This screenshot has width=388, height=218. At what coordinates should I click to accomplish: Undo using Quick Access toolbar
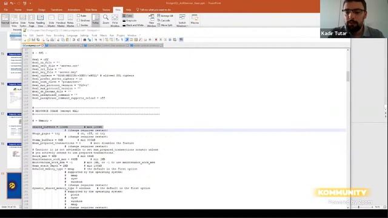coord(12,3)
